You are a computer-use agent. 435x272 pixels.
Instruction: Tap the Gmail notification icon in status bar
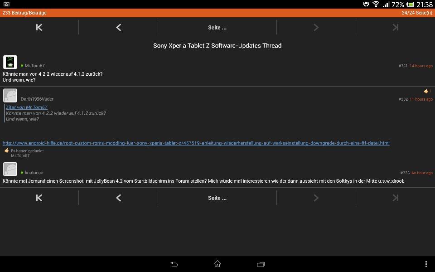pyautogui.click(x=6, y=4)
